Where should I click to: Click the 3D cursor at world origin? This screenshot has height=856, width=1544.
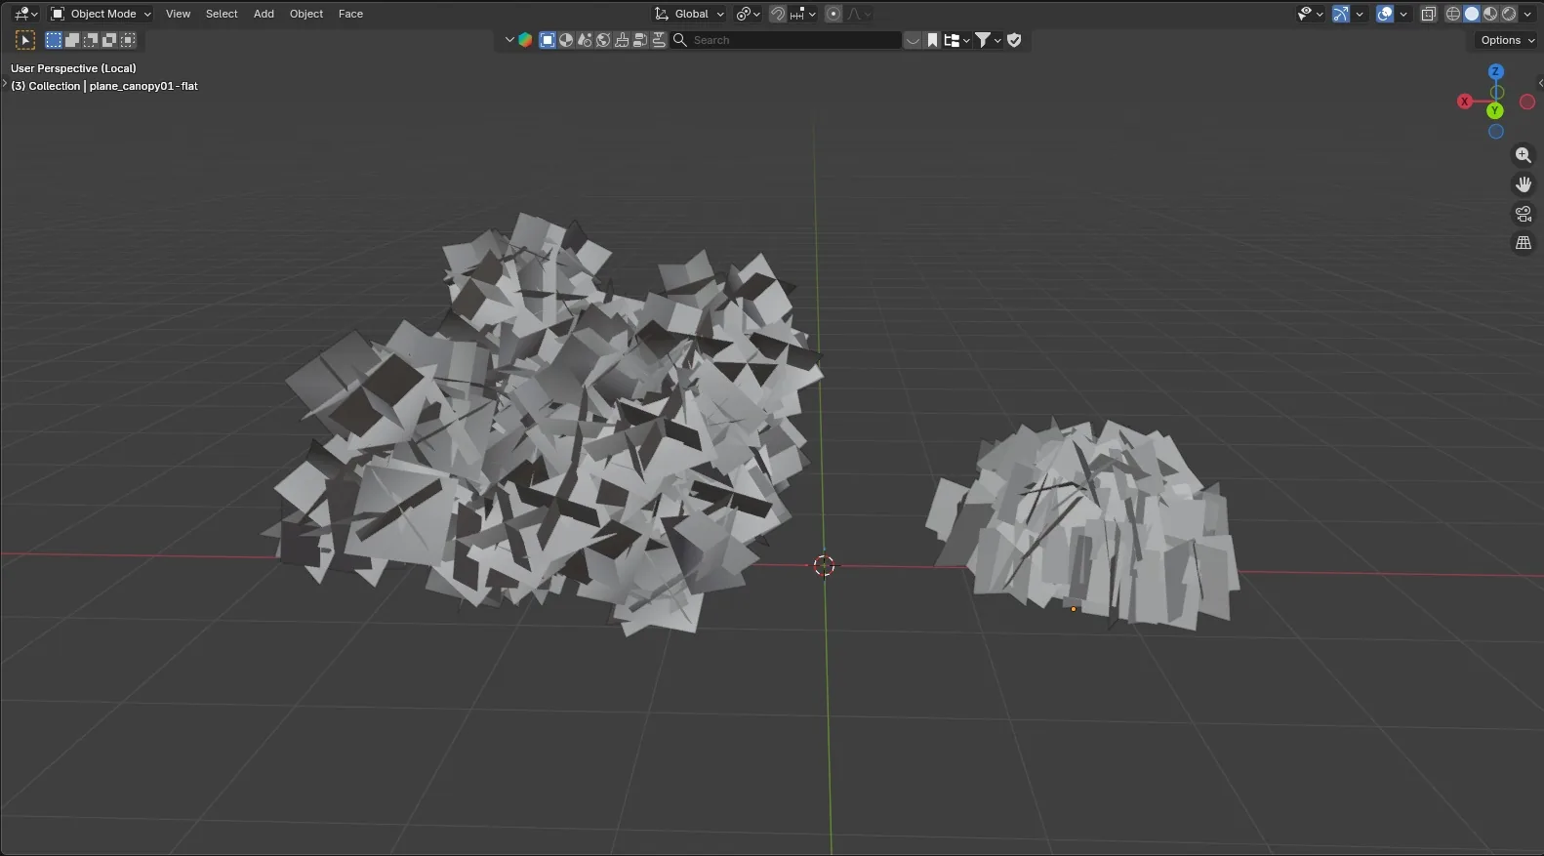(x=825, y=566)
